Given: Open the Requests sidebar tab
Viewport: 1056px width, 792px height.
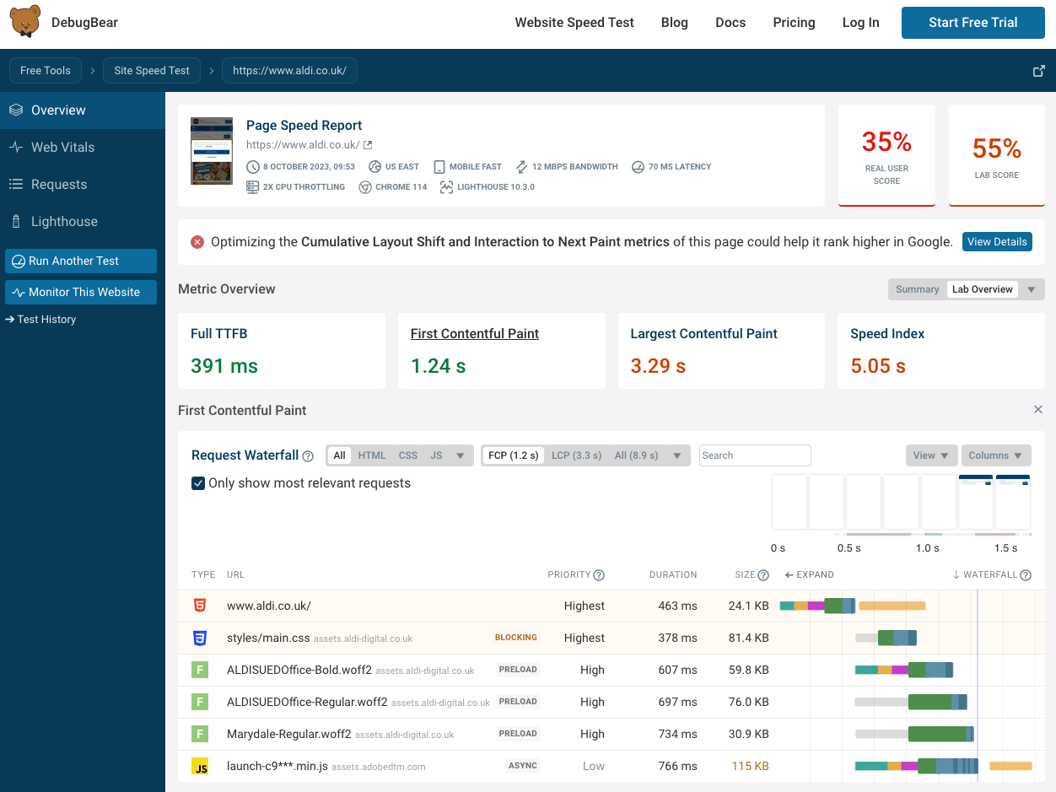Looking at the screenshot, I should click(x=83, y=184).
